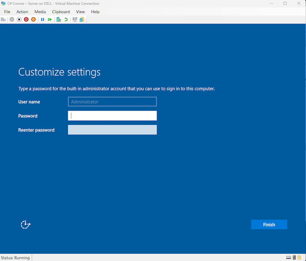Switch to Enhanced Session mode
Image resolution: width=306 pixels, height=261 pixels.
click(75, 19)
